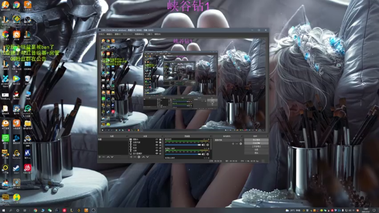Pop out the Sources dock panel

coord(162,137)
